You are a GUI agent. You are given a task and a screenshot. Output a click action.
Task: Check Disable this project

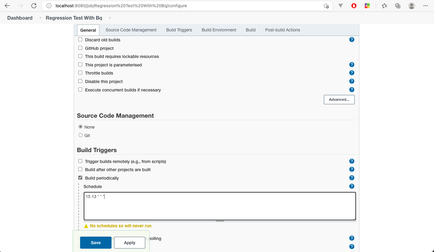coord(80,81)
